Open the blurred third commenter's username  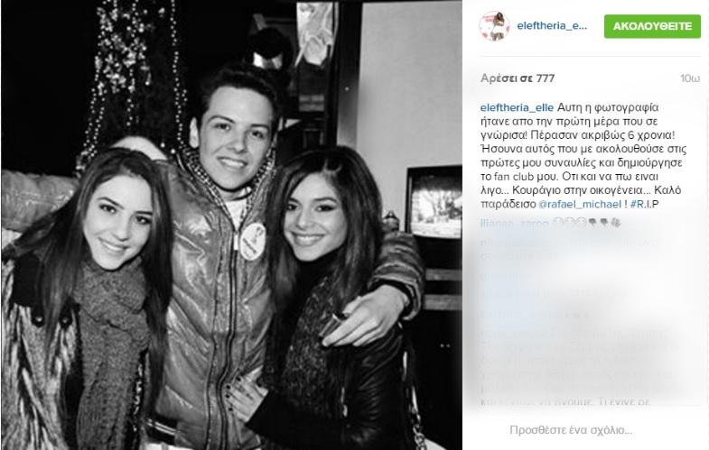pyautogui.click(x=503, y=276)
